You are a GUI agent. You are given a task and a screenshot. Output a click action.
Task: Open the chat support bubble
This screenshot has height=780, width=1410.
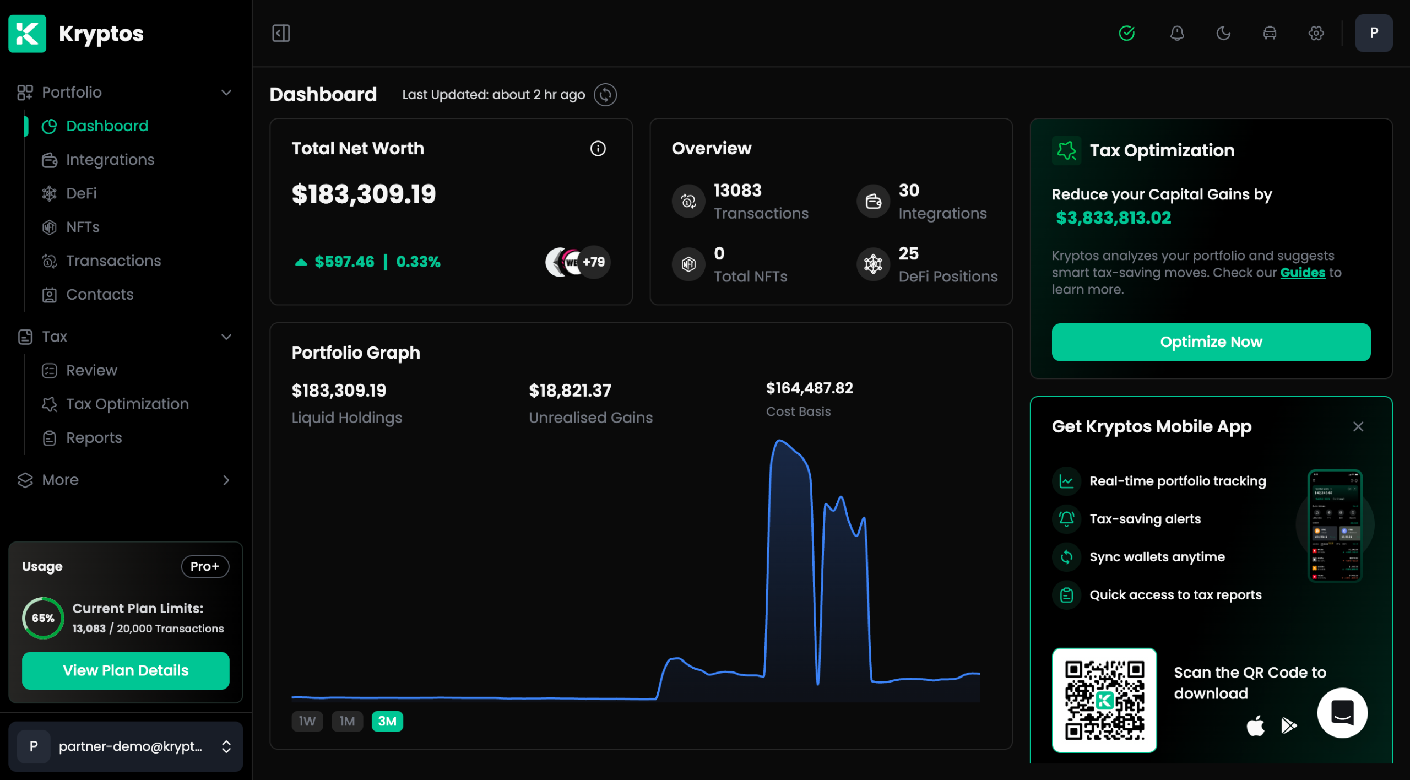pyautogui.click(x=1342, y=712)
